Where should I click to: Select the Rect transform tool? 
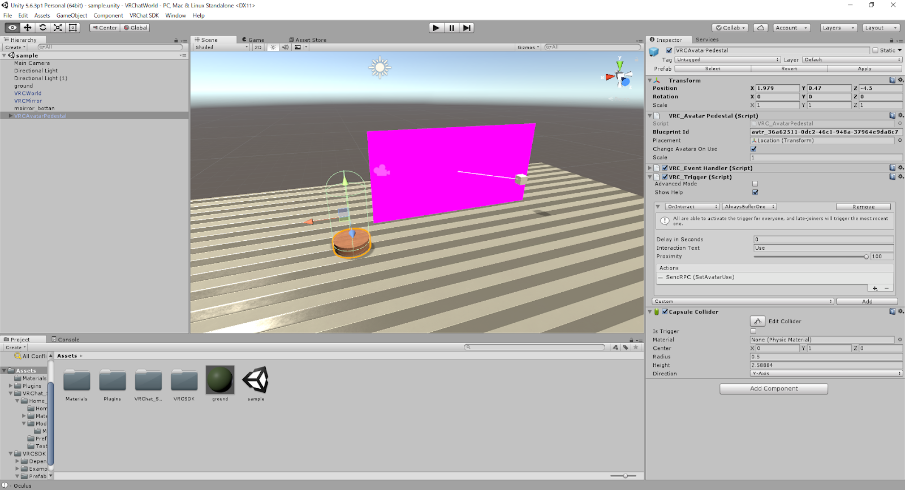(72, 28)
